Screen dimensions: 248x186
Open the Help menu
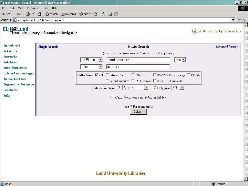pos(54,8)
